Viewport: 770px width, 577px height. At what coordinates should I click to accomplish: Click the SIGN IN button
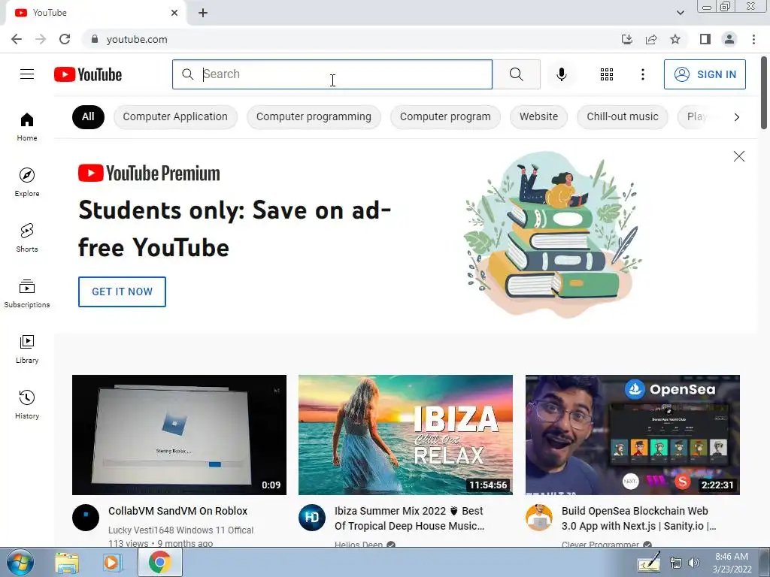coord(705,74)
